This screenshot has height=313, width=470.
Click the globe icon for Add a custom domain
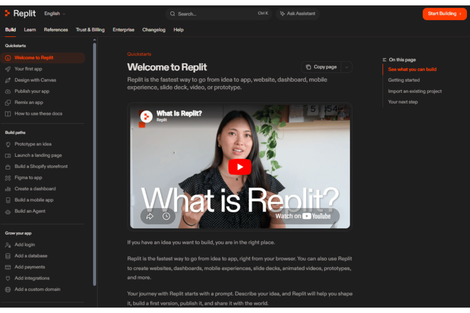(x=8, y=290)
